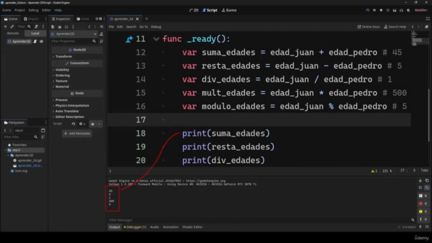
Task: Clear the output log
Action: pos(420,181)
